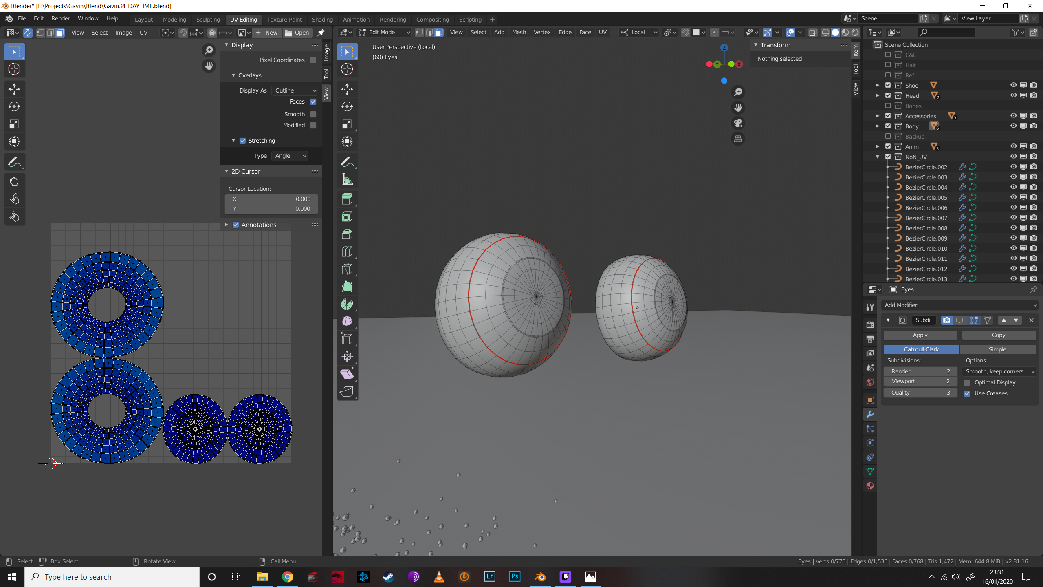Open the Display As Outline dropdown
The height and width of the screenshot is (587, 1043).
click(295, 90)
